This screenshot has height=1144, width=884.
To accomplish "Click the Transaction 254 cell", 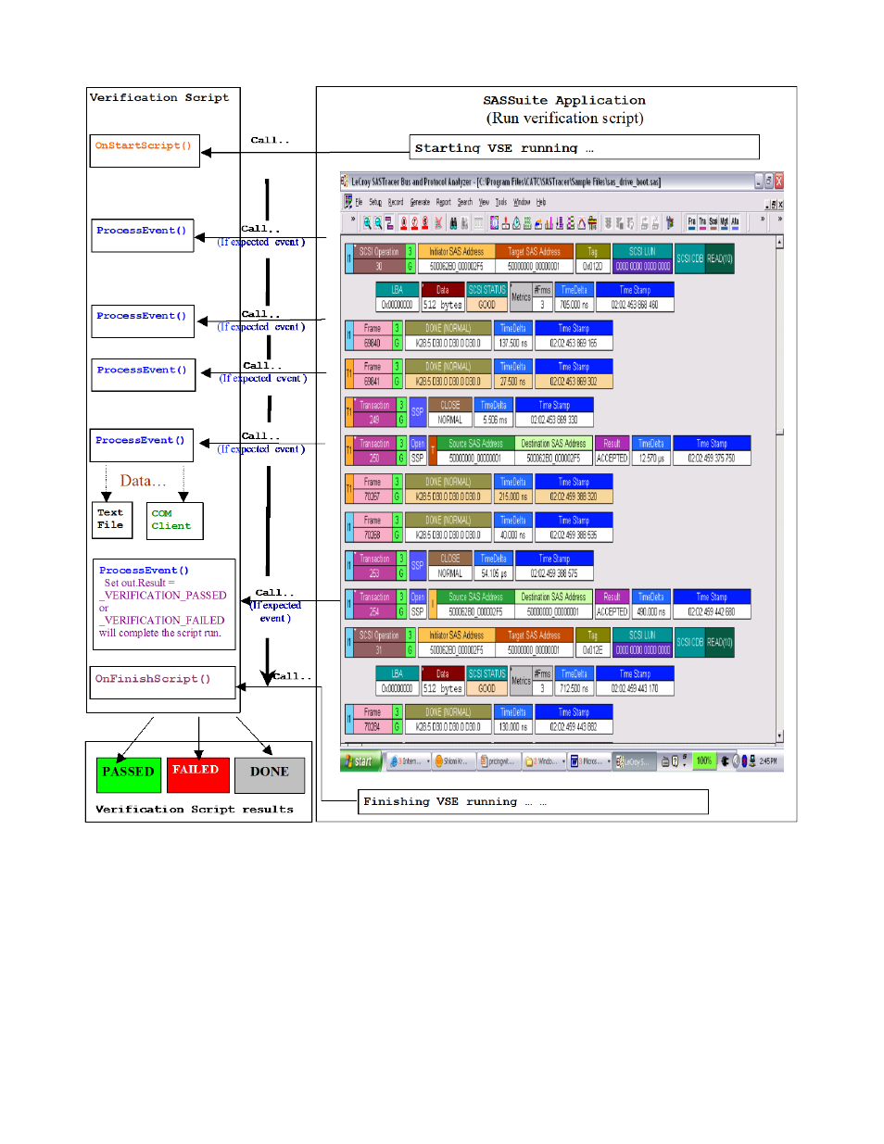I will tap(375, 604).
